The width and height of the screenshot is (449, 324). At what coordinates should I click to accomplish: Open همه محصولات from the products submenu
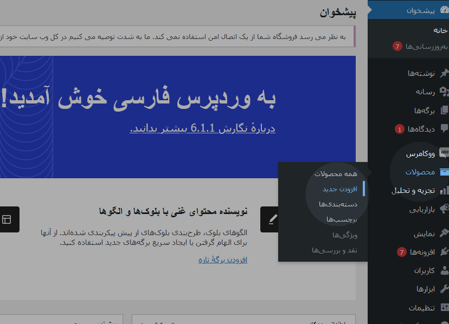[336, 173]
